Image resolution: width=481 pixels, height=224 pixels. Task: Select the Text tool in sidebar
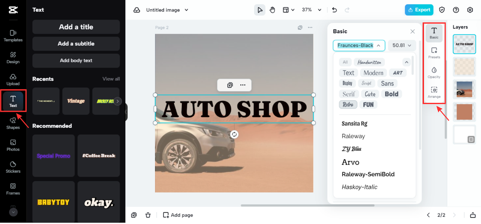coord(13,101)
